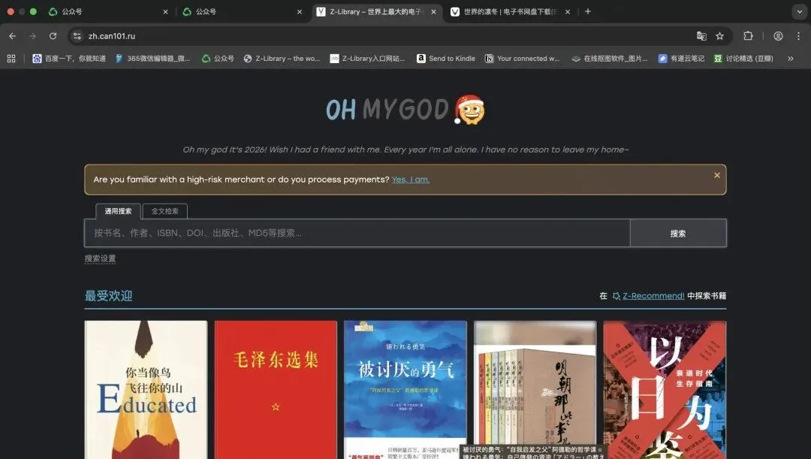Open the extensions puzzle icon
Image resolution: width=811 pixels, height=459 pixels.
point(748,36)
